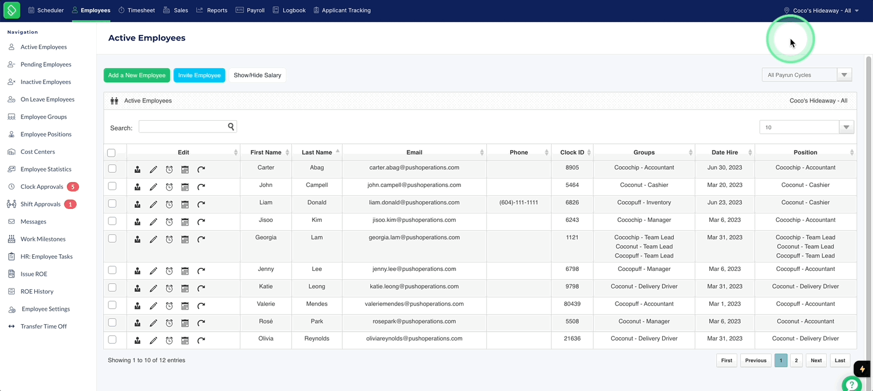Screen dimensions: 873x391
Task: Check the box for Liam Donald
Action: [112, 203]
